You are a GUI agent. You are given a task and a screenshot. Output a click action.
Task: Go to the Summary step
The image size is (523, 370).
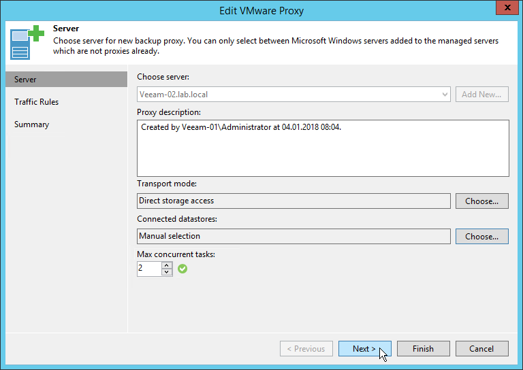[32, 124]
